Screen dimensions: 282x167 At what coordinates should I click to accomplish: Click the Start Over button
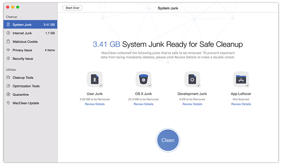point(72,8)
